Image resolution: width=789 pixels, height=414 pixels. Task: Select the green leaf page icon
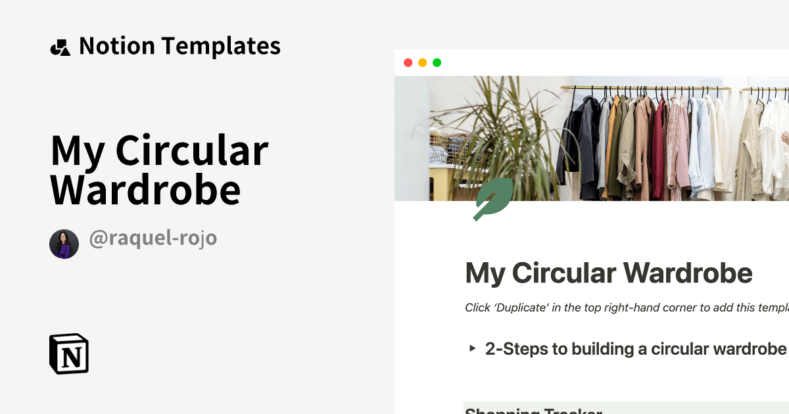tap(493, 198)
